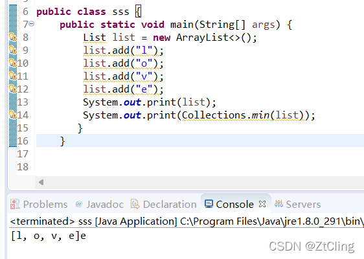Click line number 16 in the gutter
This screenshot has width=364, height=259.
click(23, 141)
